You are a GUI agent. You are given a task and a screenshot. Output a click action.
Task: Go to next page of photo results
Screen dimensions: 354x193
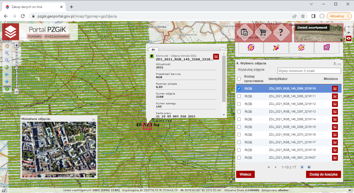302,167
